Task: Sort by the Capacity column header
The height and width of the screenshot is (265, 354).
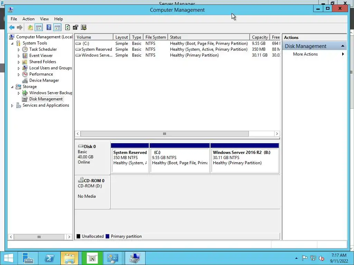Action: (260, 37)
